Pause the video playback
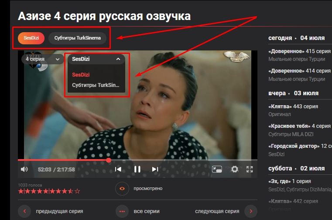Screen dimensions: 332x220 coord(137,169)
